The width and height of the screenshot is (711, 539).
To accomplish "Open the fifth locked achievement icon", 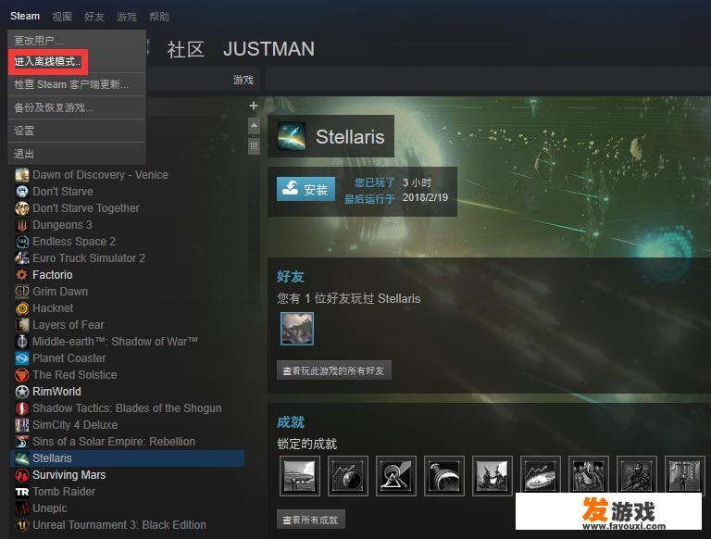I will point(492,476).
